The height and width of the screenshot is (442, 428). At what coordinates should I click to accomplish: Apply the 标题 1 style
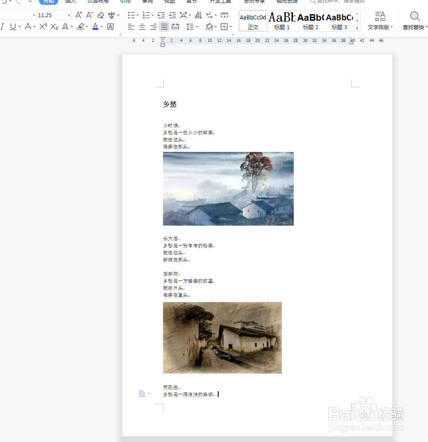point(282,21)
